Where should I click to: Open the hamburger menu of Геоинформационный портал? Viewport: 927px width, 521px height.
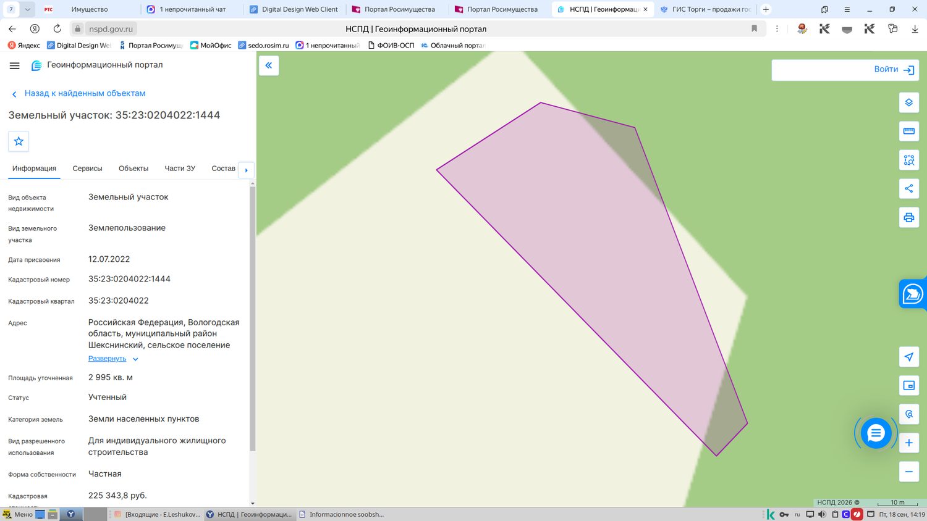[x=15, y=65]
